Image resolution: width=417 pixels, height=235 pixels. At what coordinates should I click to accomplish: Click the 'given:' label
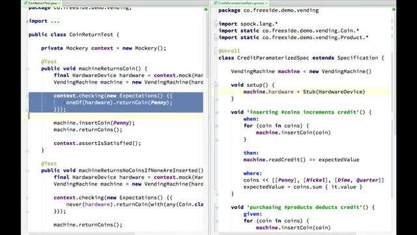coord(253,214)
